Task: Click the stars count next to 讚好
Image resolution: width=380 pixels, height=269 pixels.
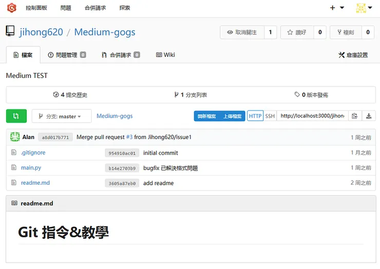Action: click(x=320, y=32)
